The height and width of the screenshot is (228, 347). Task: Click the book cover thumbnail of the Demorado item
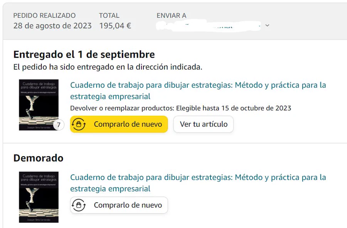coord(39,197)
